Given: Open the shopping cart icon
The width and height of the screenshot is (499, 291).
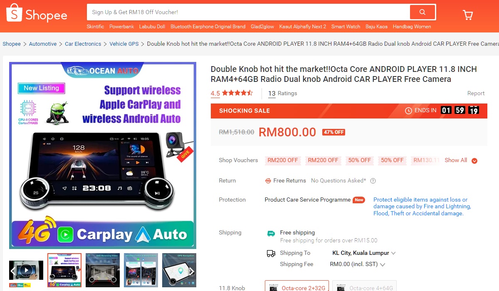Looking at the screenshot, I should coord(468,15).
